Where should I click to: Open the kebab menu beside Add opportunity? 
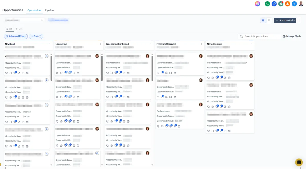coord(299,20)
